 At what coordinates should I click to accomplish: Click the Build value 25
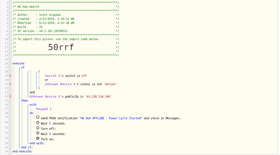41,27
